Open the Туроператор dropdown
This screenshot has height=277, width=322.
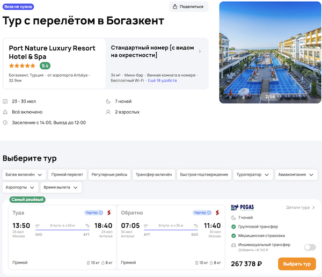(x=253, y=174)
